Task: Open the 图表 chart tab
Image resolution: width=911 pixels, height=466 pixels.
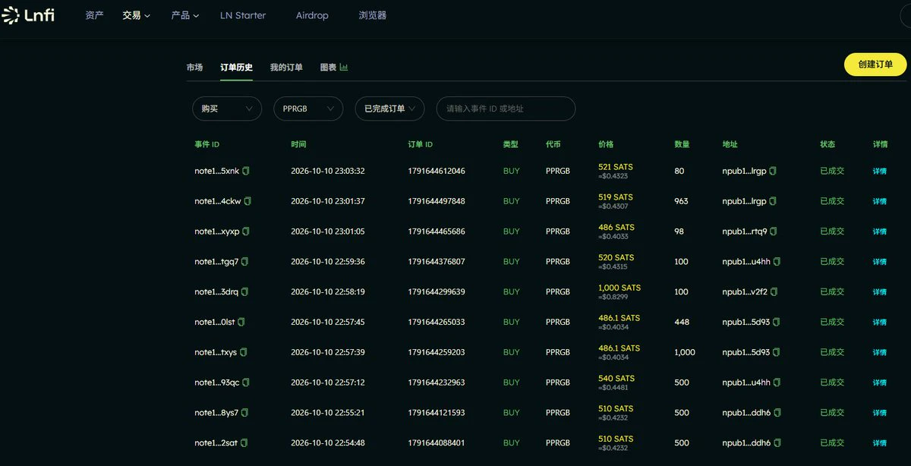Action: (x=334, y=68)
